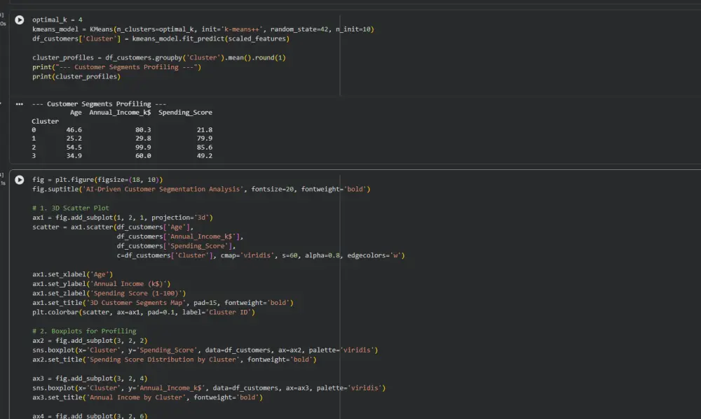Click the spending score value 79.9
Screen dimensions: 701x419
[x=204, y=139]
